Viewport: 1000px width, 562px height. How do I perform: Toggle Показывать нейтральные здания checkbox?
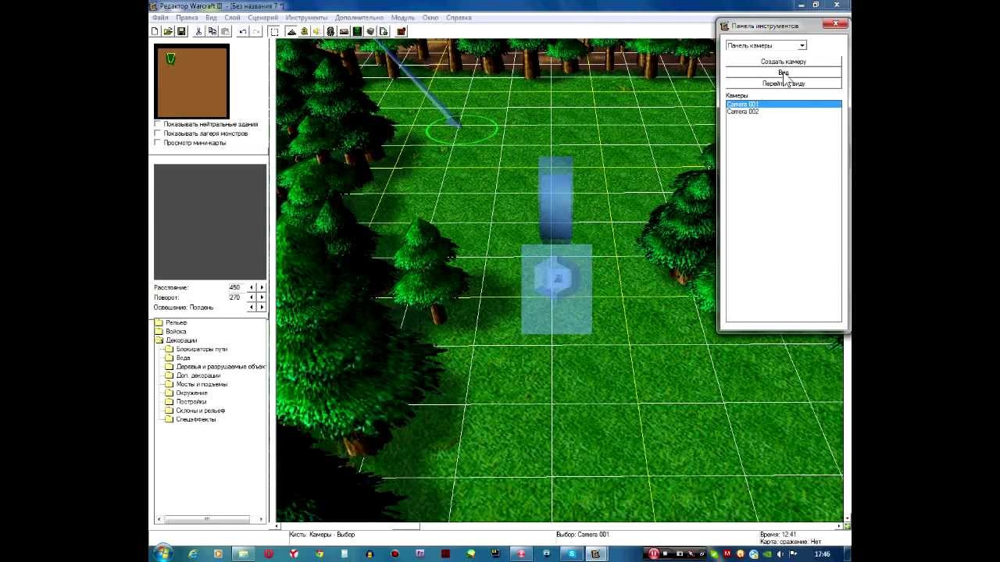pos(157,124)
